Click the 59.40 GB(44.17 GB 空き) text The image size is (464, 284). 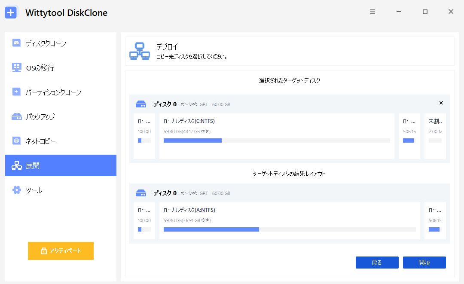(187, 131)
